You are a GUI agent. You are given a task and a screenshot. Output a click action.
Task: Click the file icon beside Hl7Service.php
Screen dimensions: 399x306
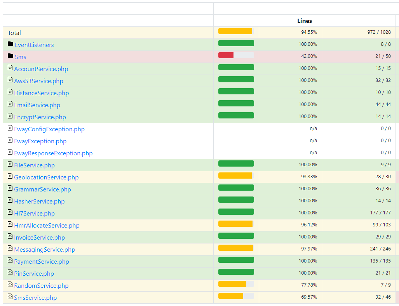[x=10, y=212]
